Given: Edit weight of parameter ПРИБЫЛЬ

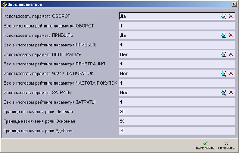Looking at the screenshot, I should pyautogui.click(x=177, y=45).
